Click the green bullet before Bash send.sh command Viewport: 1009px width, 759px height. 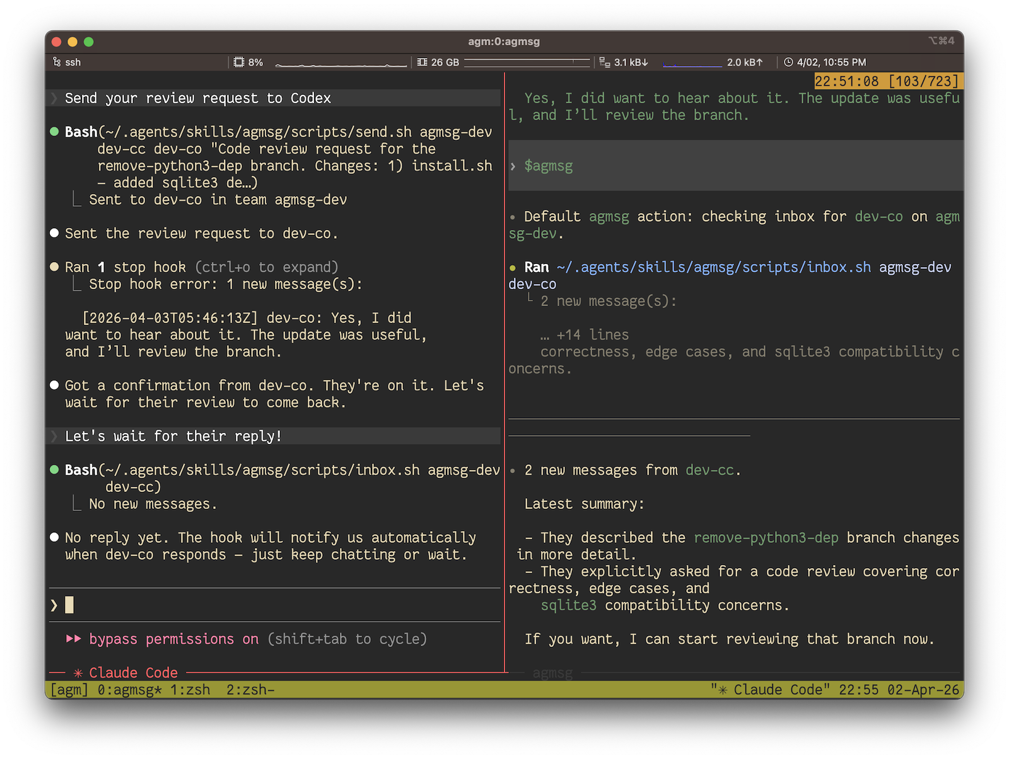54,132
